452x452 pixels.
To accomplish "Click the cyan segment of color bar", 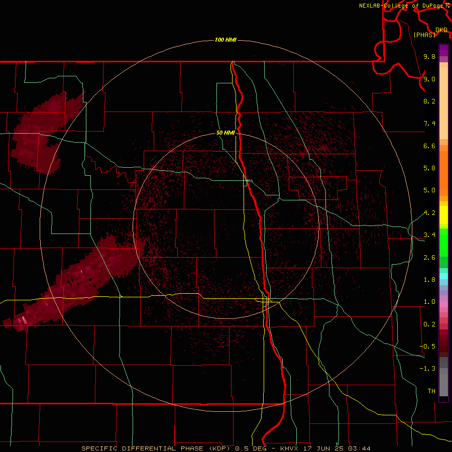I will click(443, 276).
